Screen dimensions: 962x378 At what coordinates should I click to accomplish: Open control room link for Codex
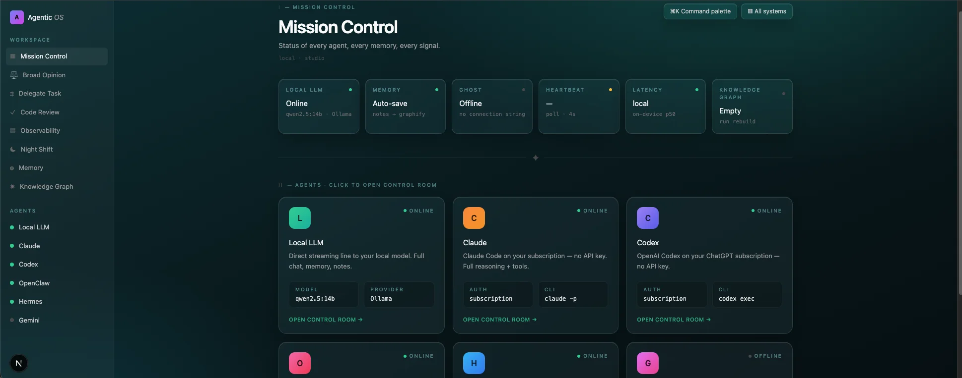click(674, 320)
